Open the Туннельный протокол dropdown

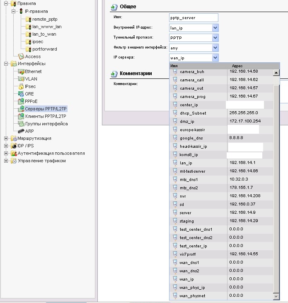click(215, 38)
